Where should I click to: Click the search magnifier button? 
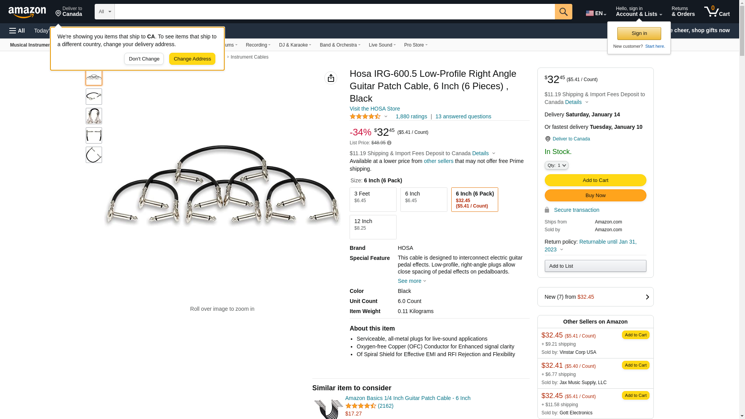[x=563, y=12]
